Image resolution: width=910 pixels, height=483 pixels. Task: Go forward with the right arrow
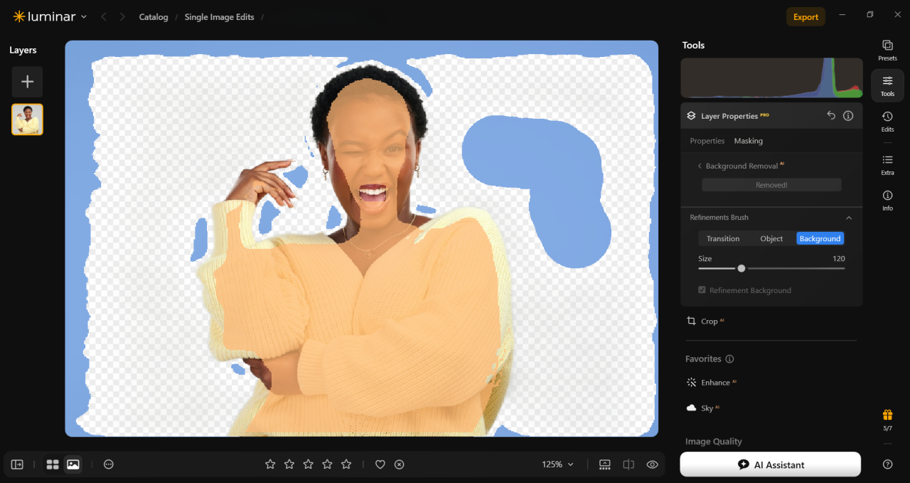(x=123, y=16)
